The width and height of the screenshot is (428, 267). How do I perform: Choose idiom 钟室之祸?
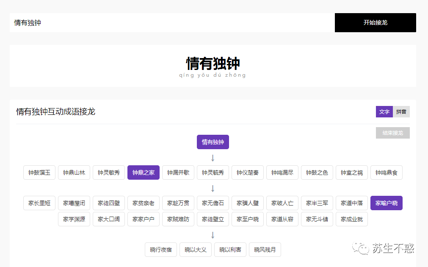tap(352, 172)
